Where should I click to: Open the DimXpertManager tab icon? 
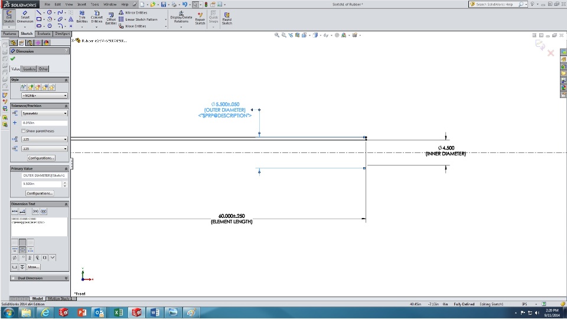[x=38, y=43]
